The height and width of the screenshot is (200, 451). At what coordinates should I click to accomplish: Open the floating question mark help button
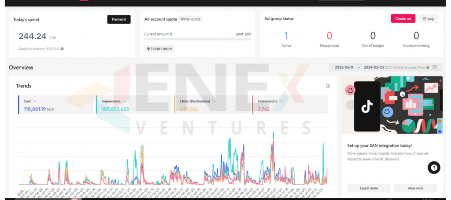(434, 167)
